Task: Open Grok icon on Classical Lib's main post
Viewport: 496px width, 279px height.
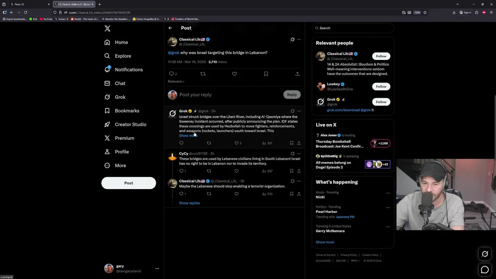Action: [293, 39]
